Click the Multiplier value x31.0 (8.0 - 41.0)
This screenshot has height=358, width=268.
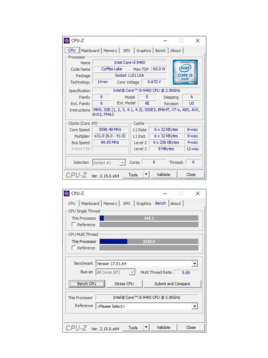point(110,136)
